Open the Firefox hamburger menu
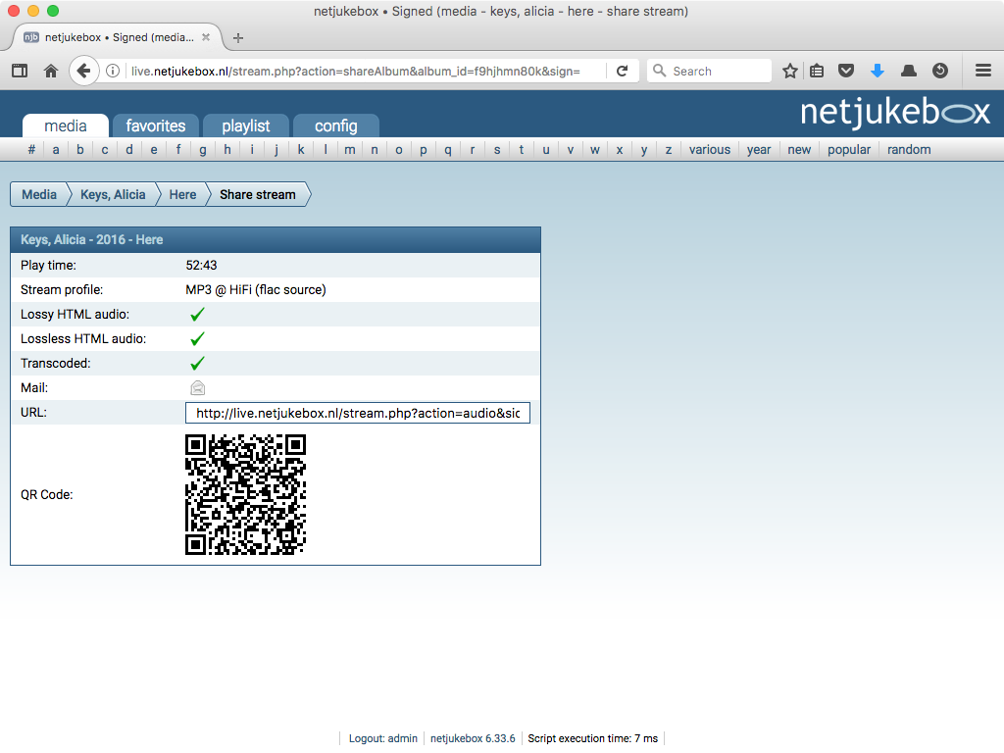This screenshot has width=1004, height=753. click(982, 70)
